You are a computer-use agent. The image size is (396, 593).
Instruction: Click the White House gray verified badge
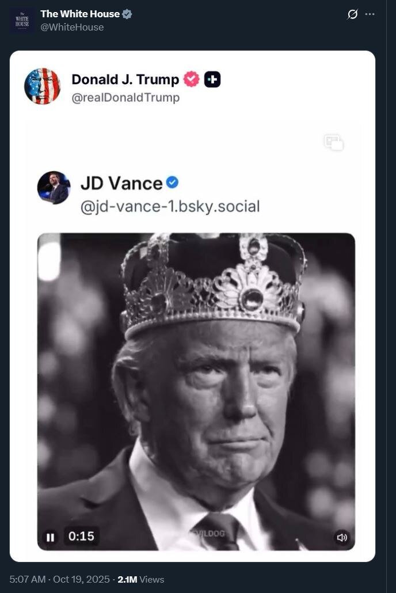click(x=127, y=14)
